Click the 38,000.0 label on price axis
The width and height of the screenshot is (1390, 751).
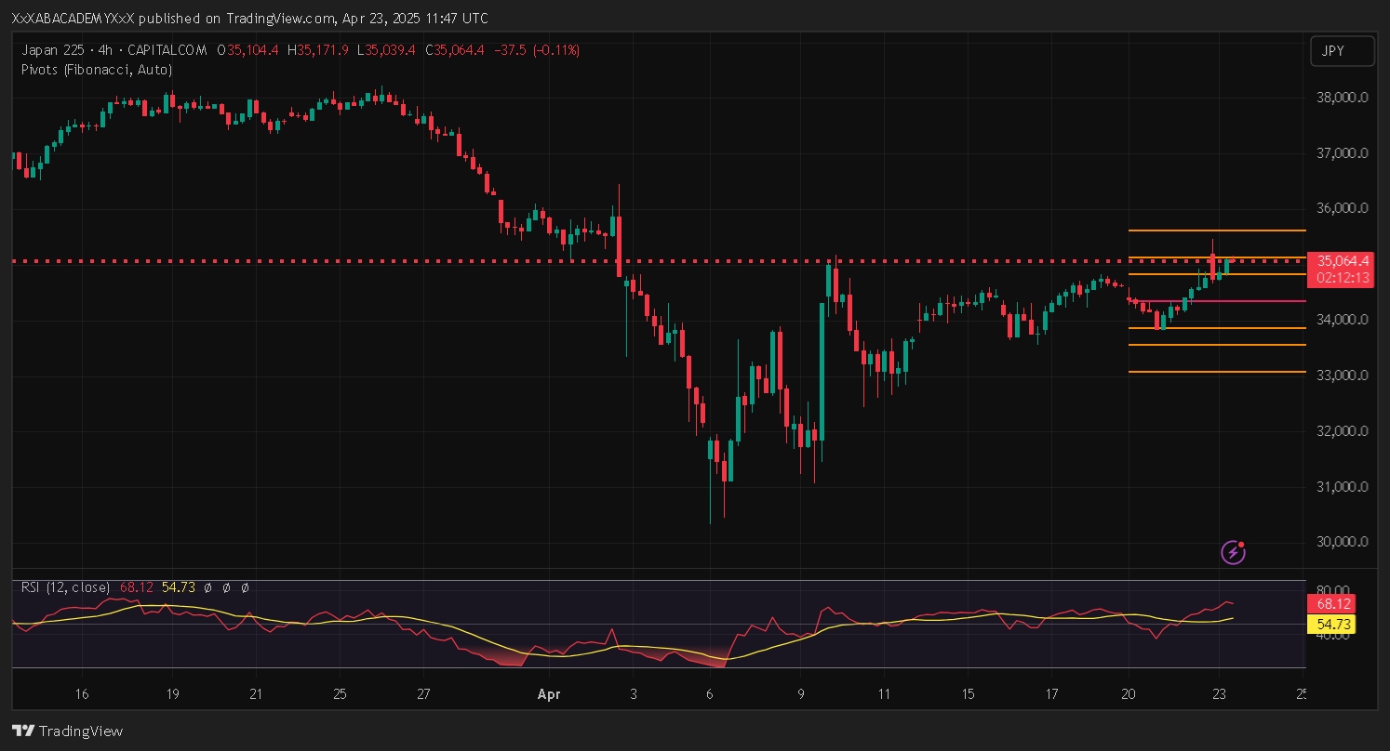point(1341,98)
